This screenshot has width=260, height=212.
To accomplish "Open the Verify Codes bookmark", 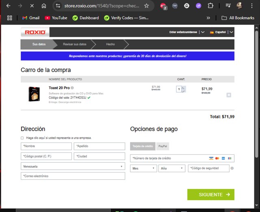I will (126, 18).
